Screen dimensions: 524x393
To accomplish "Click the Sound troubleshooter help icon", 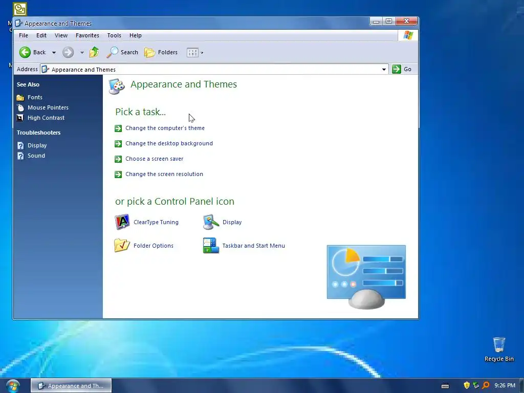I will [x=20, y=156].
